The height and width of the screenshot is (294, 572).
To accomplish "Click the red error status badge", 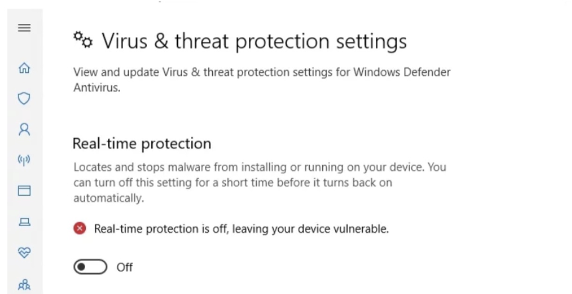I will 80,228.
